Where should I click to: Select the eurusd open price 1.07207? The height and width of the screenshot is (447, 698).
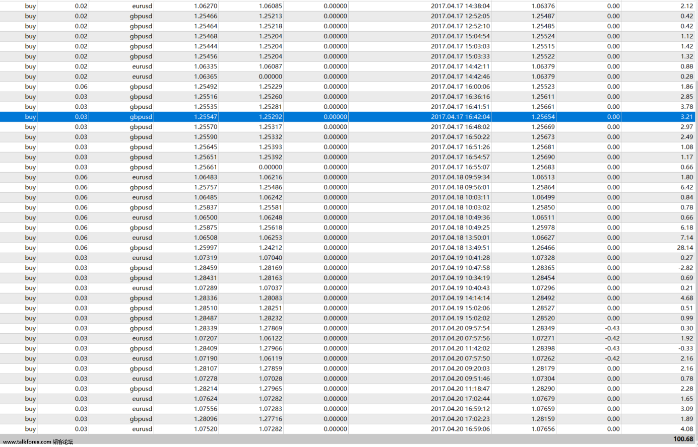pyautogui.click(x=206, y=338)
